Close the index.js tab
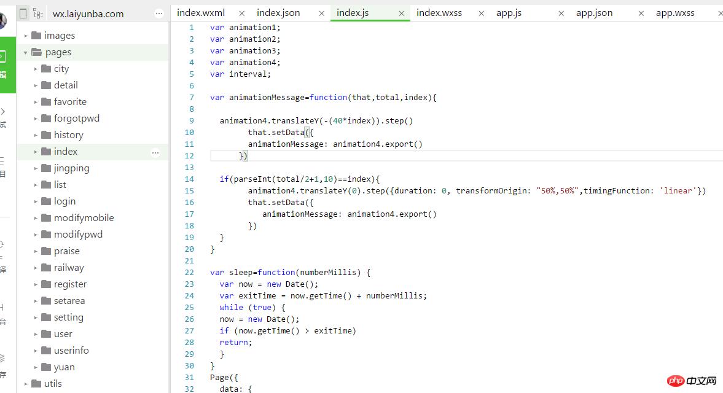 (401, 13)
